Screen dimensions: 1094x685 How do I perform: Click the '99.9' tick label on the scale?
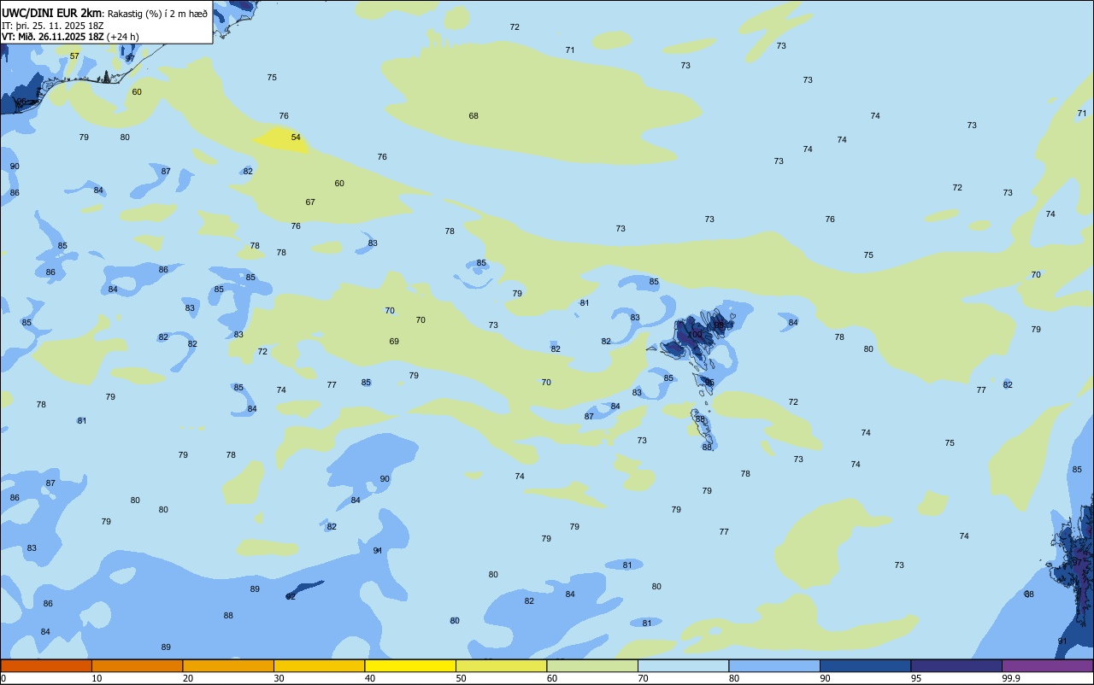[x=1011, y=678]
